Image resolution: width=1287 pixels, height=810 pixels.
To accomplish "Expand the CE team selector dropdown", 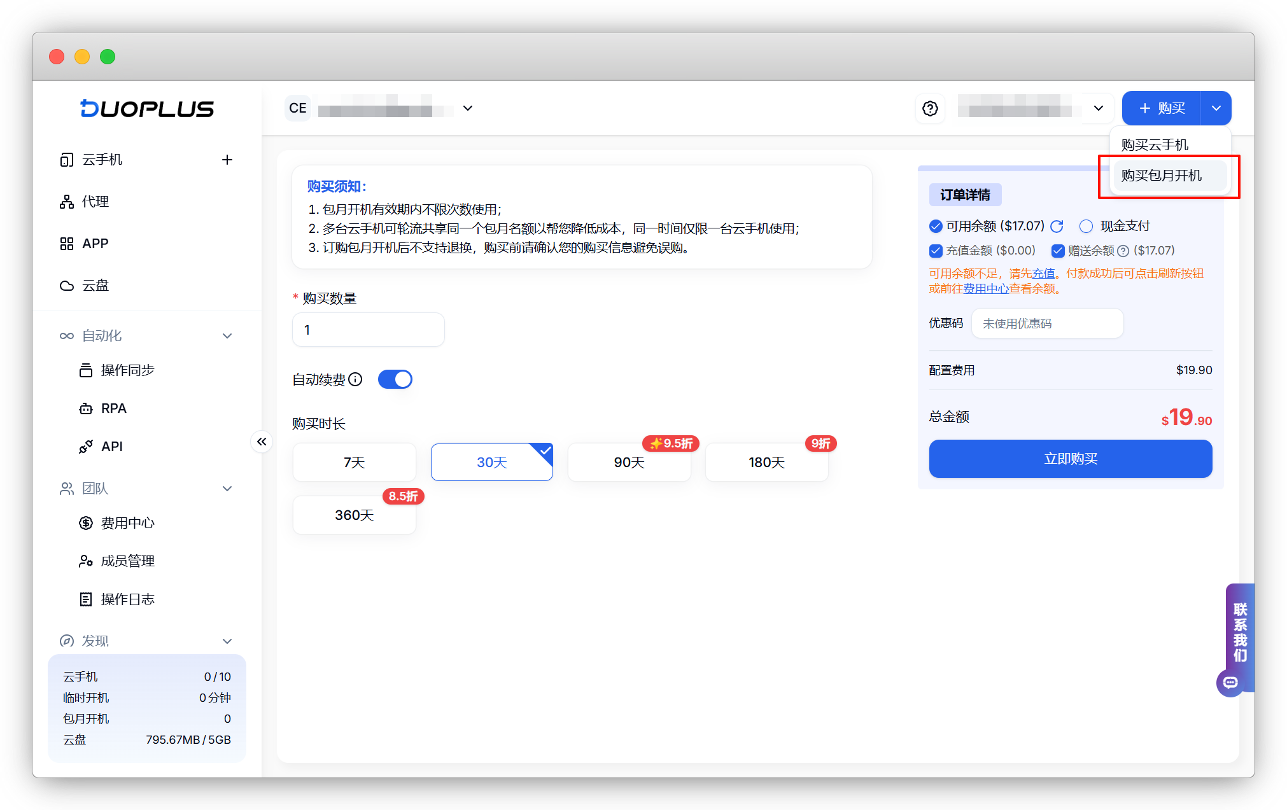I will tap(468, 109).
